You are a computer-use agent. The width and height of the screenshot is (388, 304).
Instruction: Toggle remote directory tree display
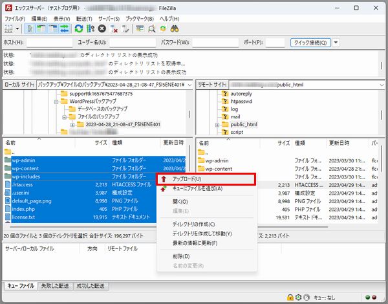pos(53,29)
